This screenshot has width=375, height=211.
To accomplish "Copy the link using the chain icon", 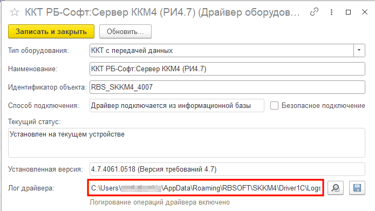I will 314,12.
